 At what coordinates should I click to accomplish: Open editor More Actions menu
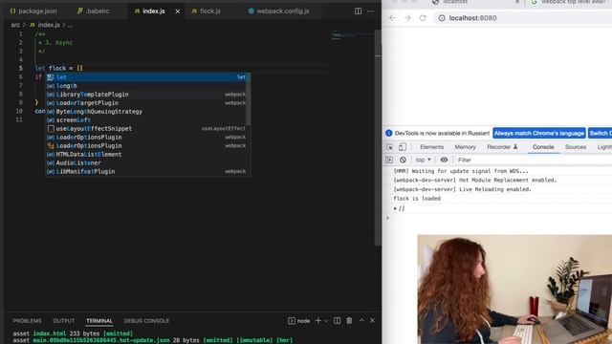click(x=370, y=11)
